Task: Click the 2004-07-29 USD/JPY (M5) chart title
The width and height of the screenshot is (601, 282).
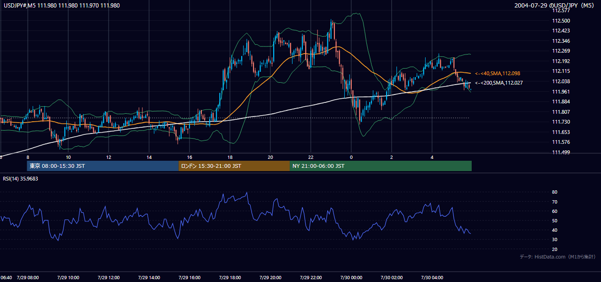Action: click(555, 6)
